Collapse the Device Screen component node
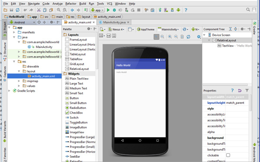 [x=205, y=35]
